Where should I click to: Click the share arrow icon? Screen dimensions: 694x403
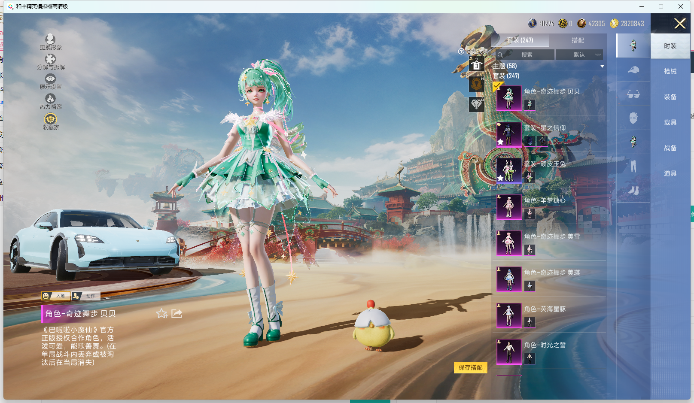(177, 314)
